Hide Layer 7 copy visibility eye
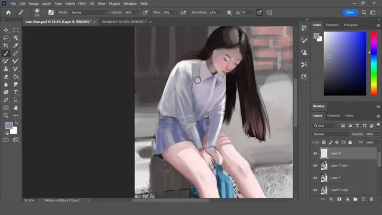Image resolution: width=382 pixels, height=215 pixels. pyautogui.click(x=315, y=165)
